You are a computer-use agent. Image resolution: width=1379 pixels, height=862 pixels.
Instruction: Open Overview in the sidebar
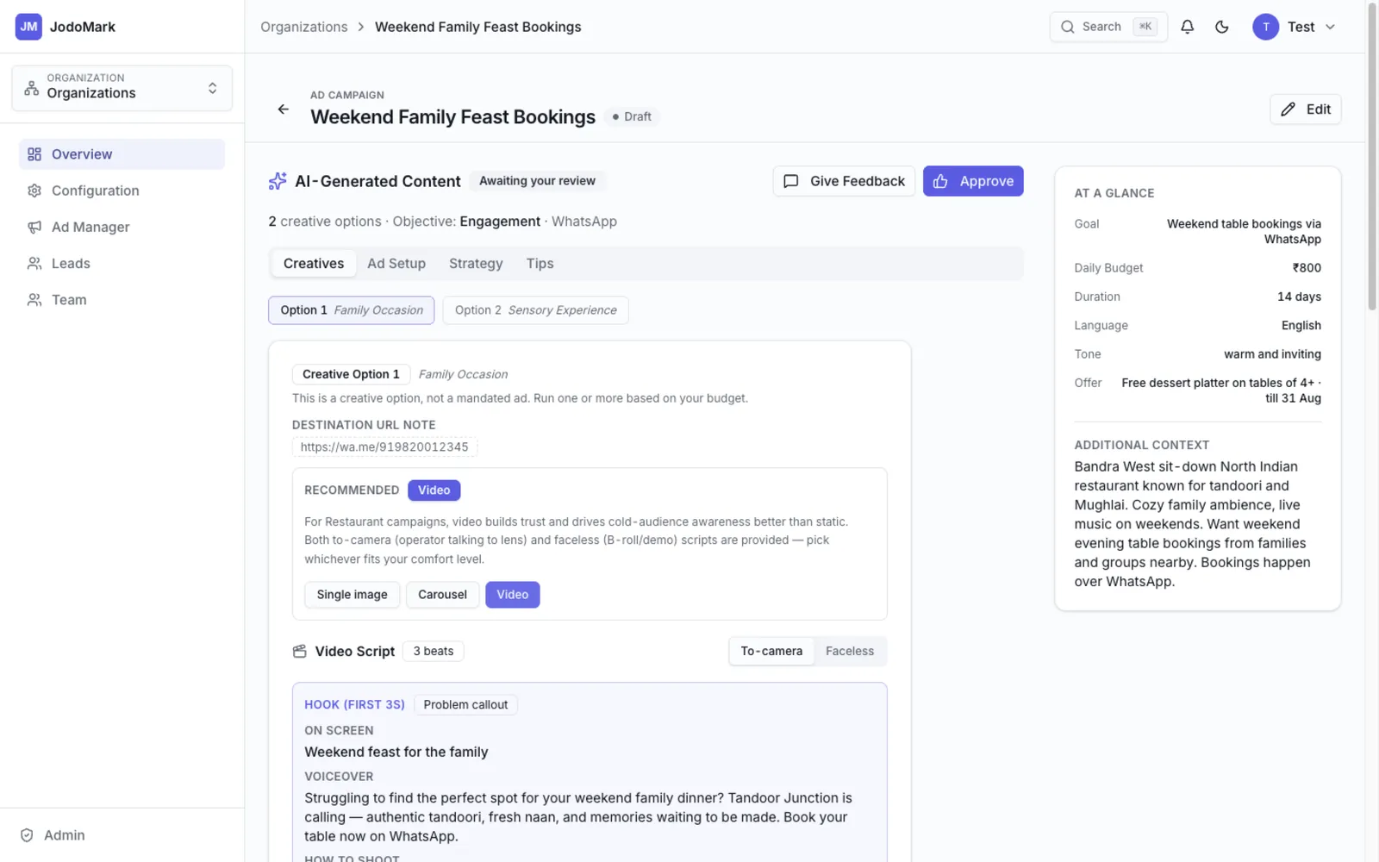tap(122, 154)
